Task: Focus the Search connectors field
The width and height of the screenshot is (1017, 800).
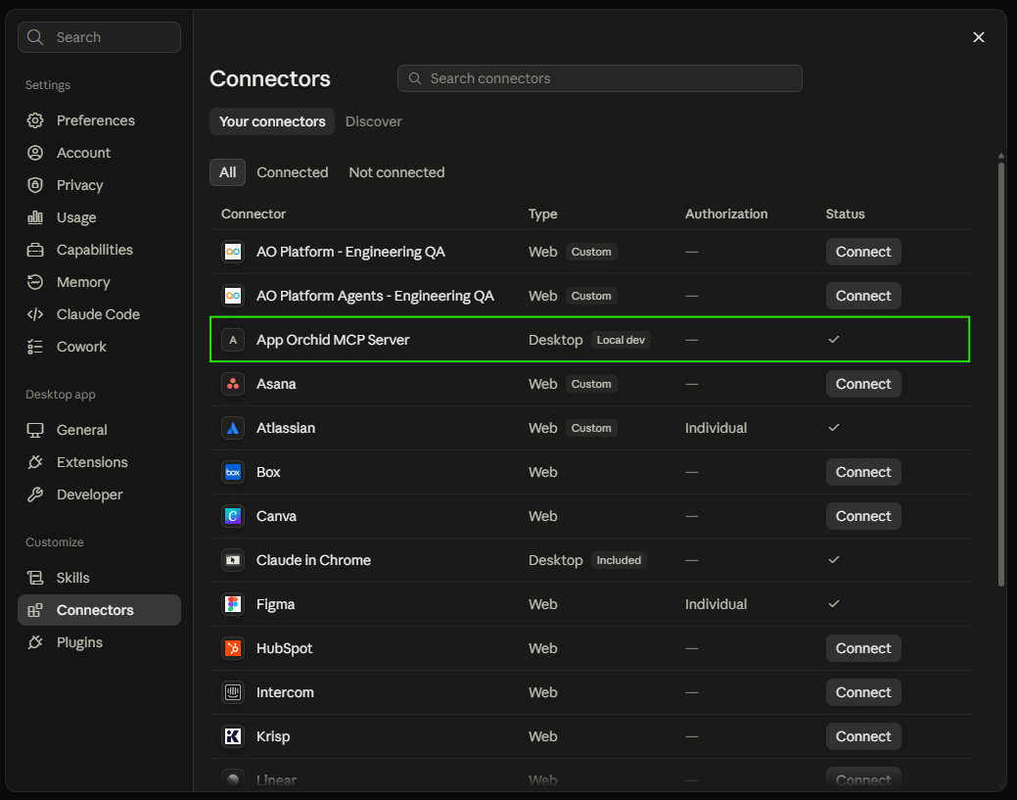Action: coord(600,78)
